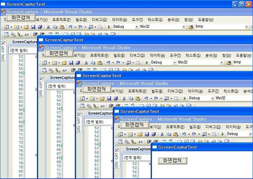Click the Cut scissors icon in the fourth nested window
This screenshot has height=179, width=253.
coord(162,134)
